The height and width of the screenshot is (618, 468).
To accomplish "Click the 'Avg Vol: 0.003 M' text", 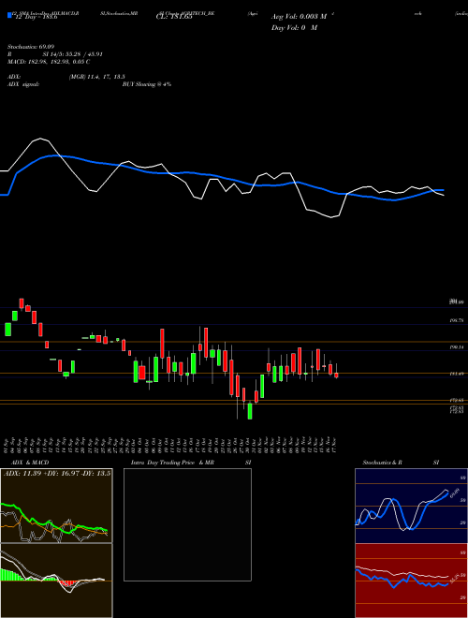I will tap(299, 17).
